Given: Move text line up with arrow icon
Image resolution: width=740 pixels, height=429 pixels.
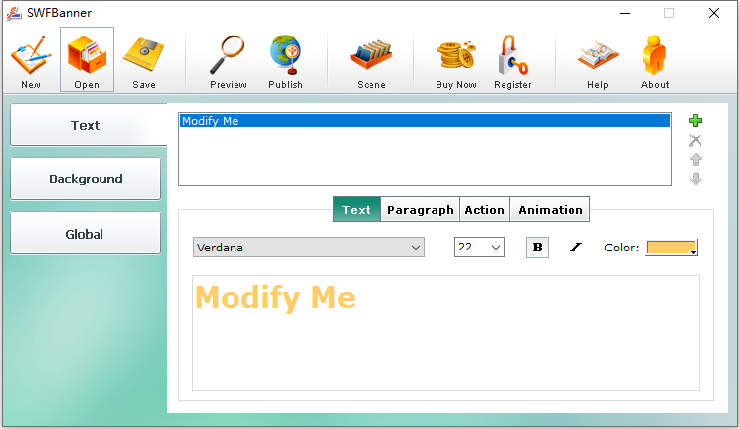Looking at the screenshot, I should pyautogui.click(x=695, y=159).
